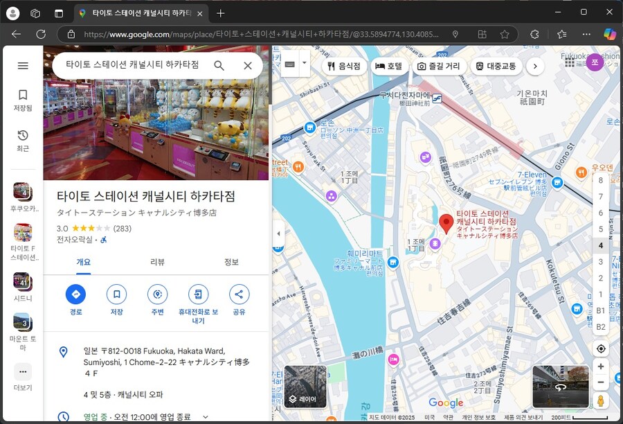
Task: Click the search magnifier icon
Action: pyautogui.click(x=219, y=66)
